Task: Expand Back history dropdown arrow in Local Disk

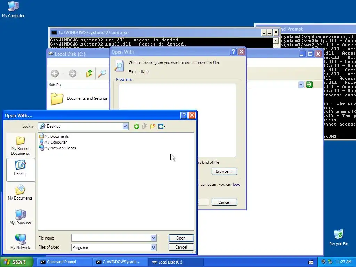Action: coord(63,73)
